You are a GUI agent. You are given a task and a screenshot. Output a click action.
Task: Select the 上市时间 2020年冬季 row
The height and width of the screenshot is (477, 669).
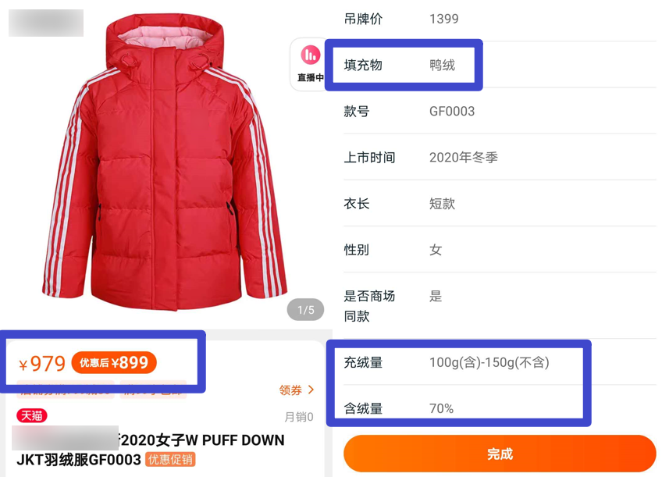(x=500, y=158)
